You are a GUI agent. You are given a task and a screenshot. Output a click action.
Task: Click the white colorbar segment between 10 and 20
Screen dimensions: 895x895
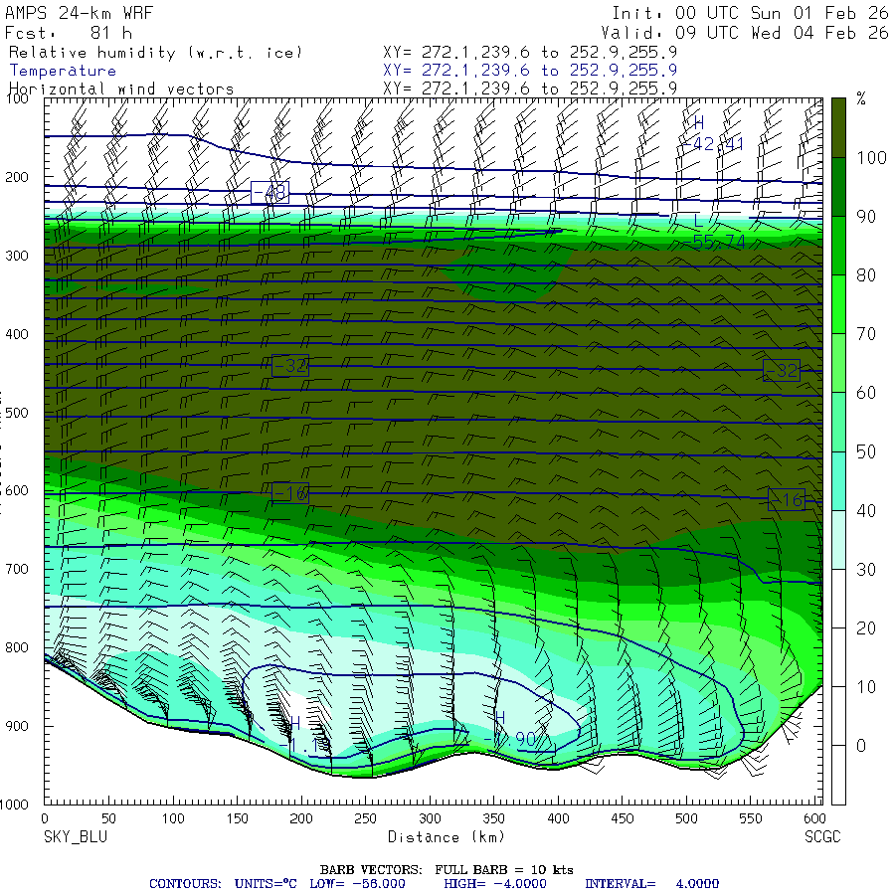(x=838, y=657)
